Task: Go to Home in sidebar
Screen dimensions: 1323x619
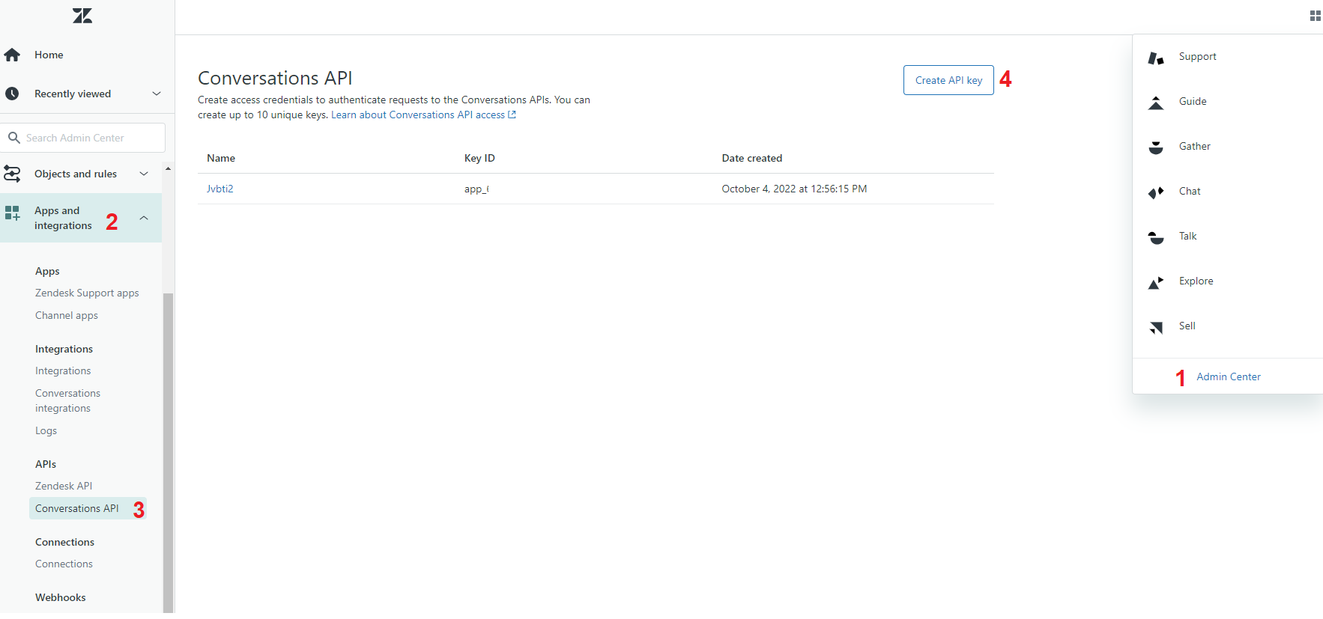Action: (x=49, y=55)
